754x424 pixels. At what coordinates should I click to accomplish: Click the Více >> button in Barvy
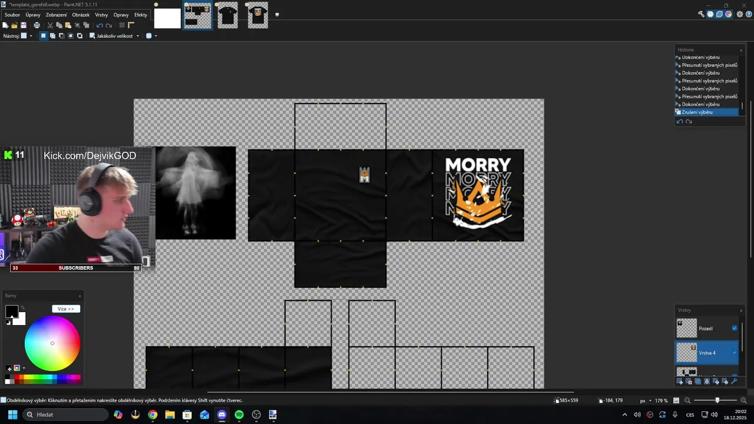pos(66,309)
